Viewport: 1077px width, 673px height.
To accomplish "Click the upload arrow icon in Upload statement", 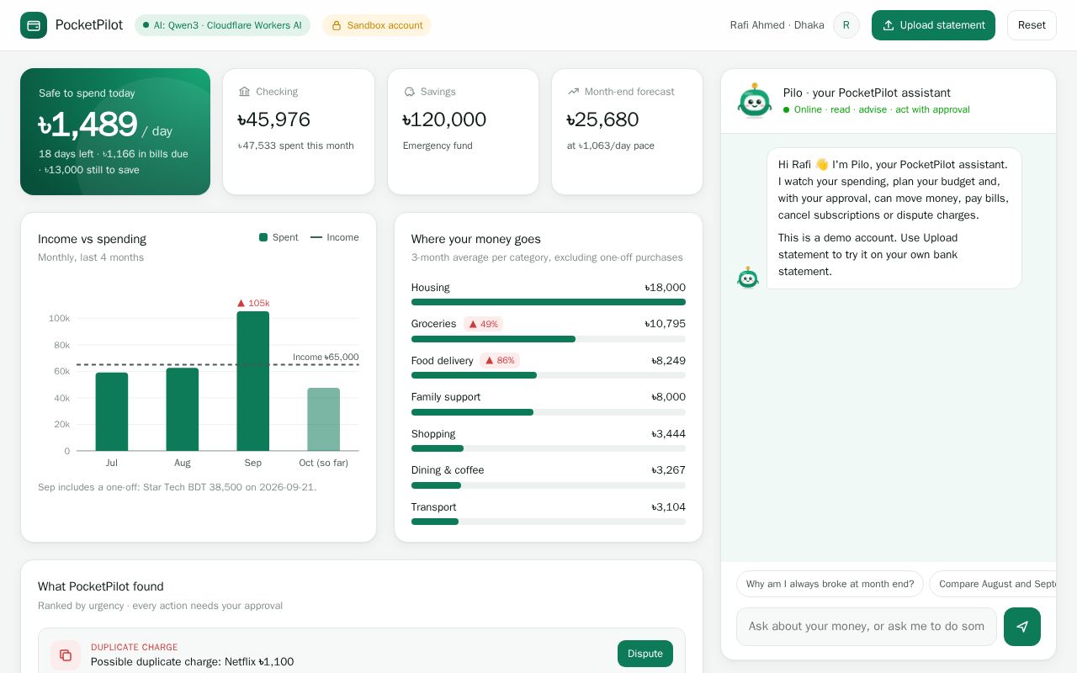I will (889, 25).
